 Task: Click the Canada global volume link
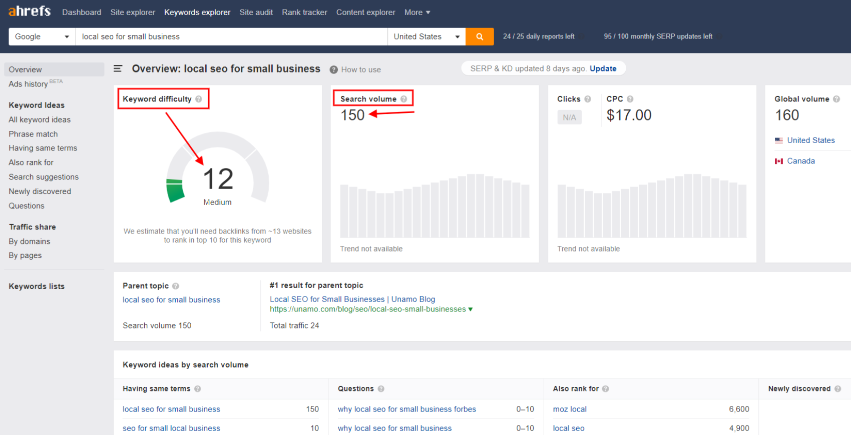[801, 161]
